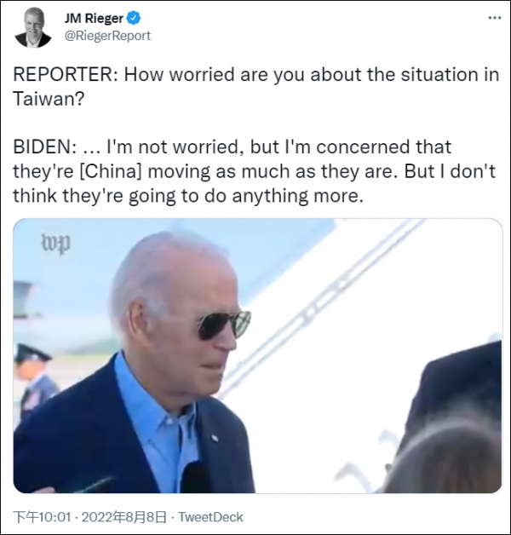Click the lapel pin on the navy jacket

215,438
